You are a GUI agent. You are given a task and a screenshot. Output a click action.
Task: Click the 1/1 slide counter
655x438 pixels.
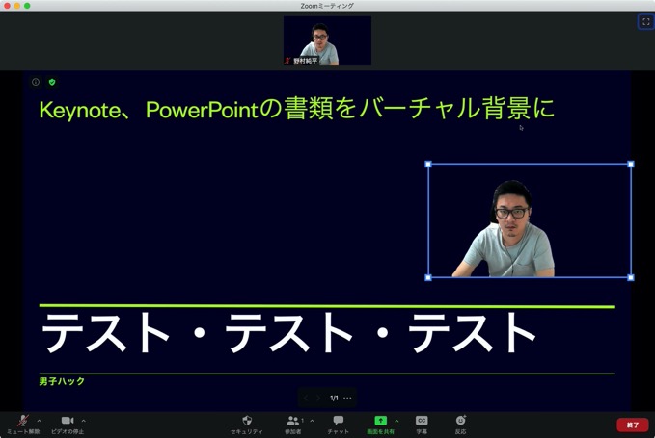coord(334,398)
